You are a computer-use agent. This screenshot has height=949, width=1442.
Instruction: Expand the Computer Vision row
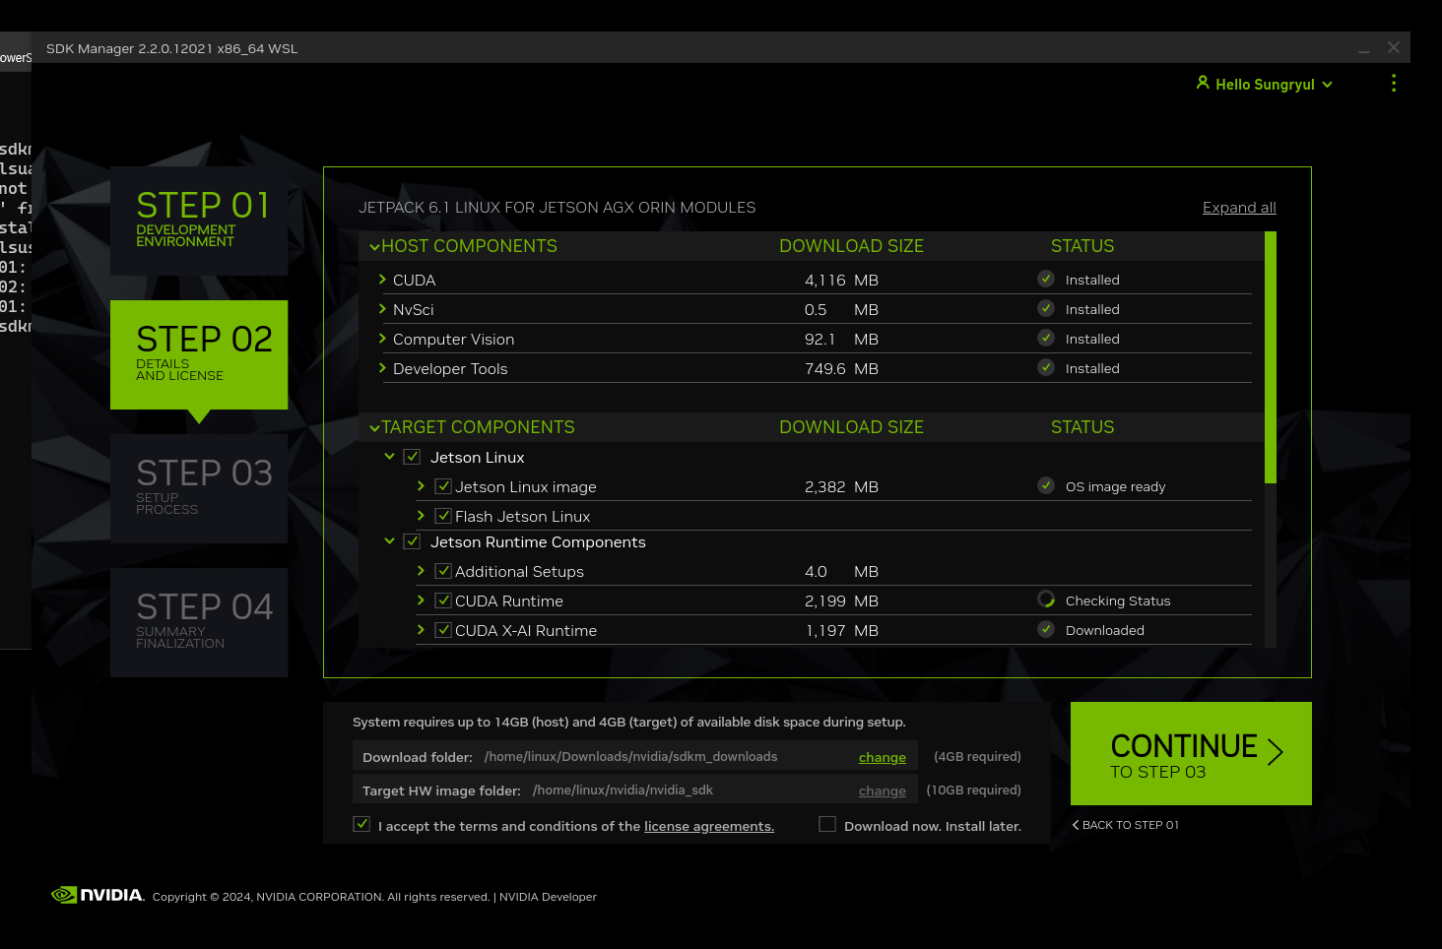(382, 339)
